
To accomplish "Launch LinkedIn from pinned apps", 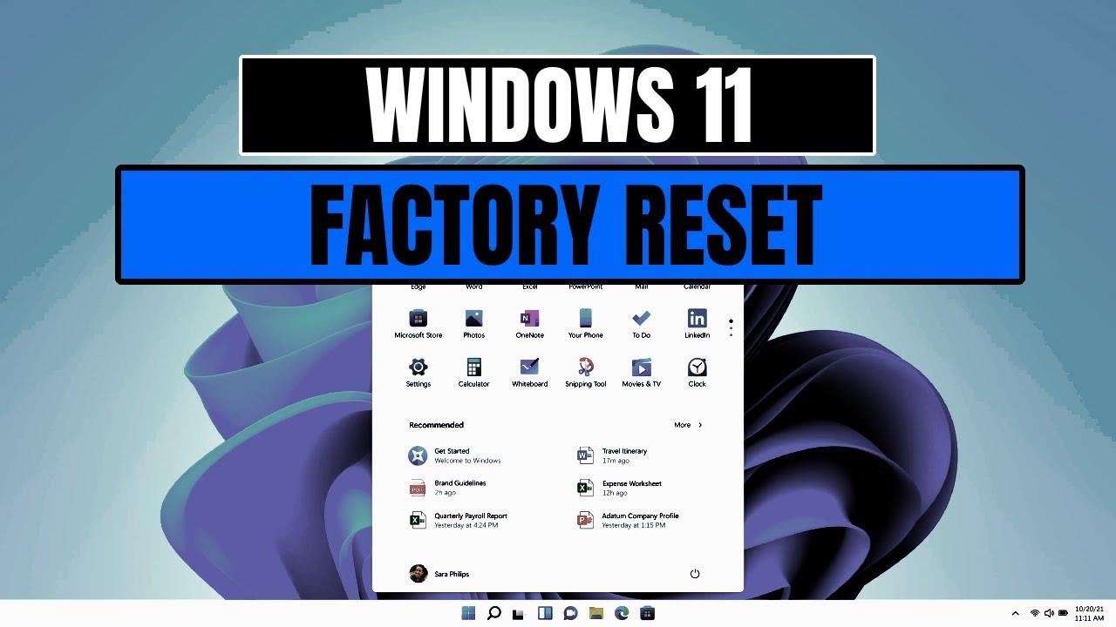I will coord(697,323).
